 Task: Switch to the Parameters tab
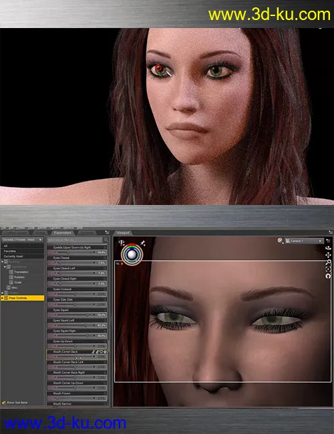point(63,233)
